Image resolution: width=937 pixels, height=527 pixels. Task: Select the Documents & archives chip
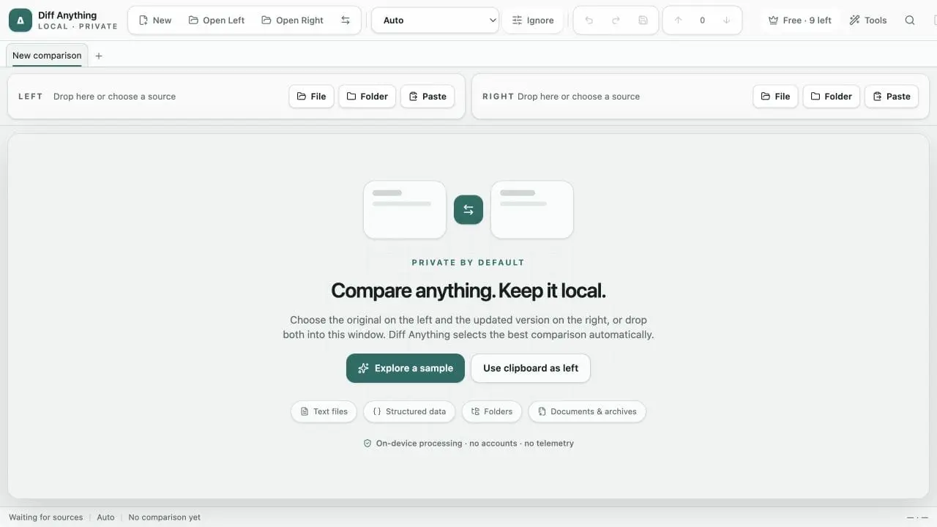[x=587, y=411]
